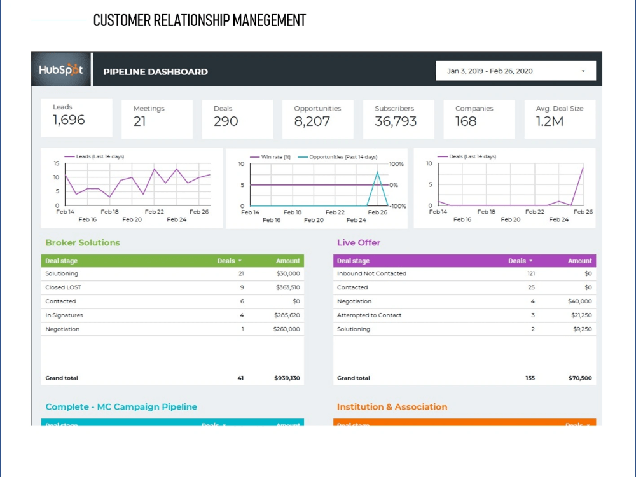This screenshot has height=477, width=636.
Task: Select Solutioning row in Live Offer
Action: pos(464,329)
